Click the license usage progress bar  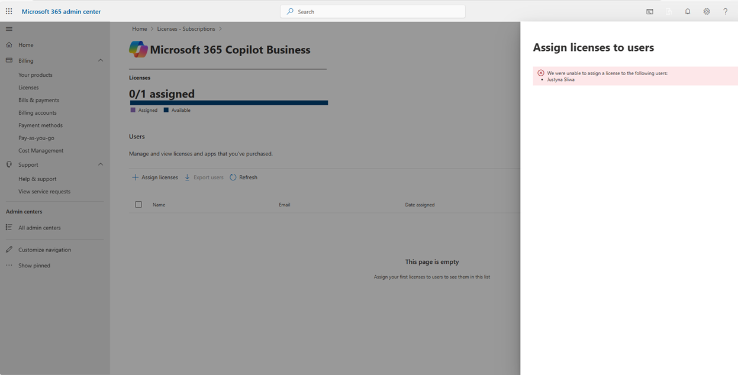click(229, 103)
